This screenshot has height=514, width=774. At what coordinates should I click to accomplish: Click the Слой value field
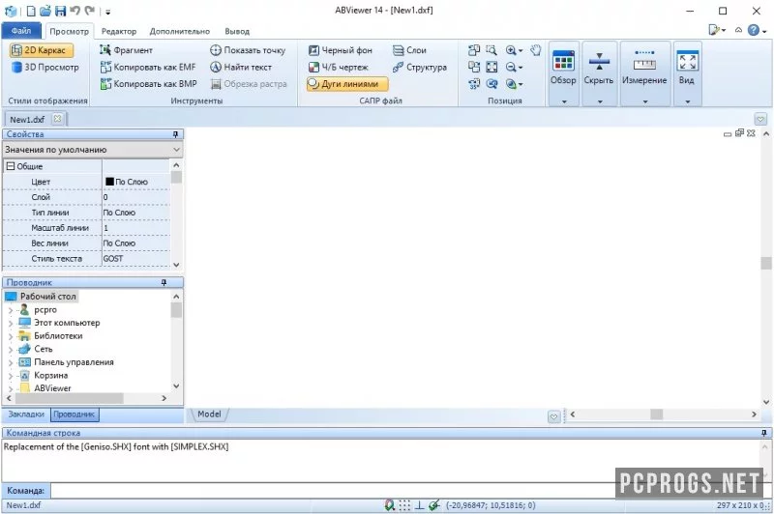point(136,197)
